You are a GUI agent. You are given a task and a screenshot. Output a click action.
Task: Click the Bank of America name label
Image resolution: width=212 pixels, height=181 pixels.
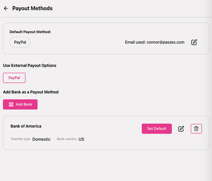coord(26,126)
